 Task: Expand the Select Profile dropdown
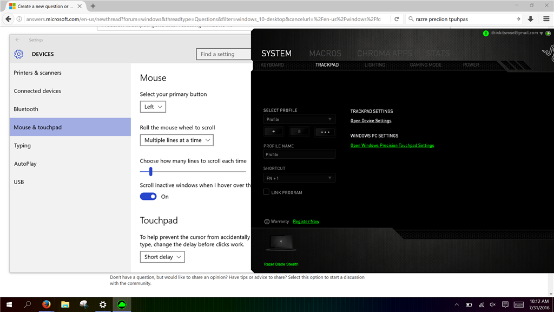tap(299, 119)
